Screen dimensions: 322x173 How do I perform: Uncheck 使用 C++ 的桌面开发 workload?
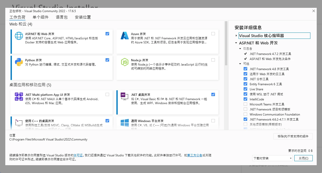point(107,121)
